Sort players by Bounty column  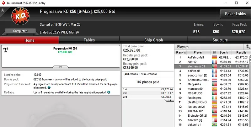point(224,52)
